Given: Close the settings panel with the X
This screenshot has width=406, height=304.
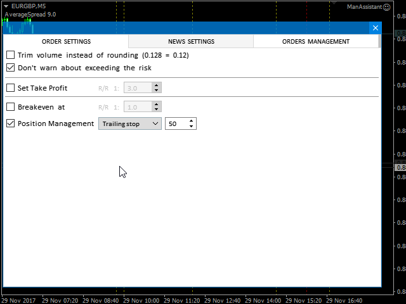Looking at the screenshot, I should (376, 28).
